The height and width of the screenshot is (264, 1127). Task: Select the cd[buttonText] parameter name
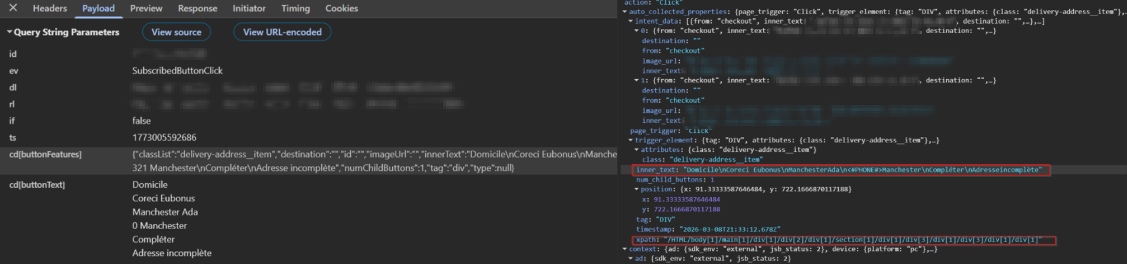(37, 184)
